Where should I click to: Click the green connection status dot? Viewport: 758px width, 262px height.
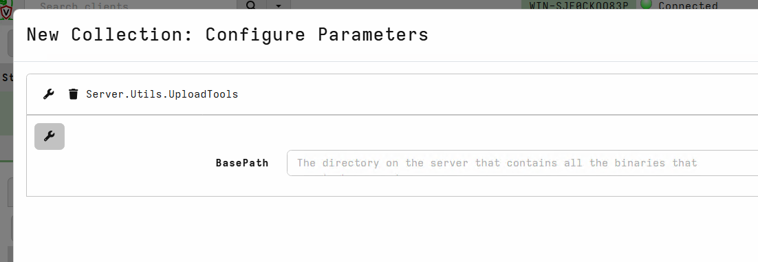(646, 4)
